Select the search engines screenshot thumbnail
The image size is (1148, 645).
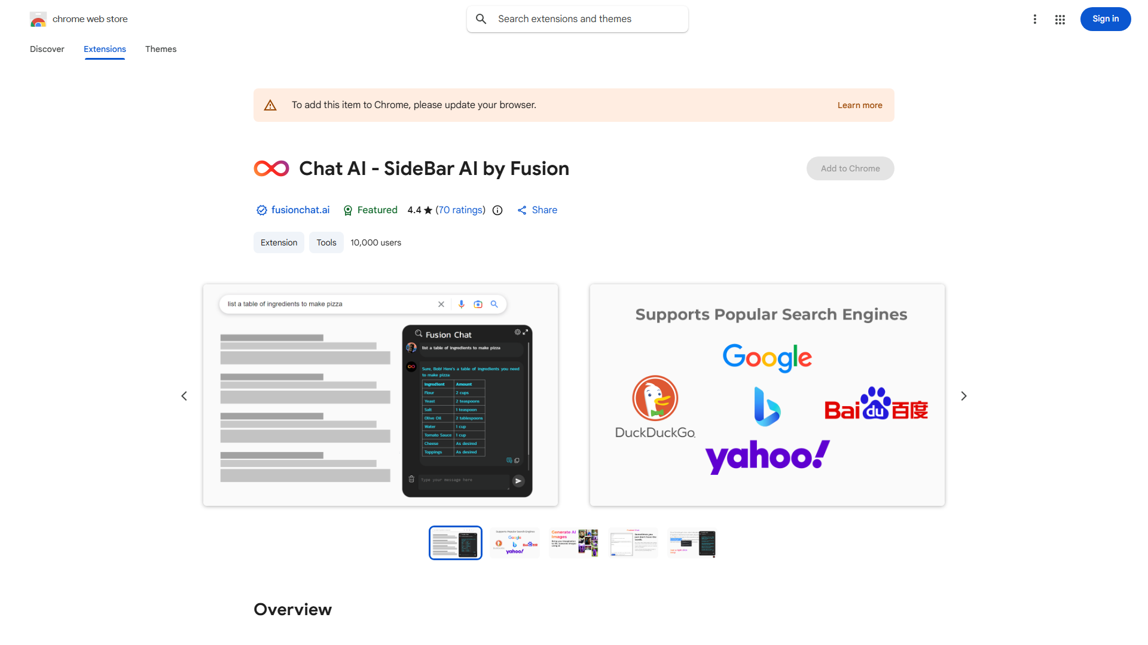[514, 542]
